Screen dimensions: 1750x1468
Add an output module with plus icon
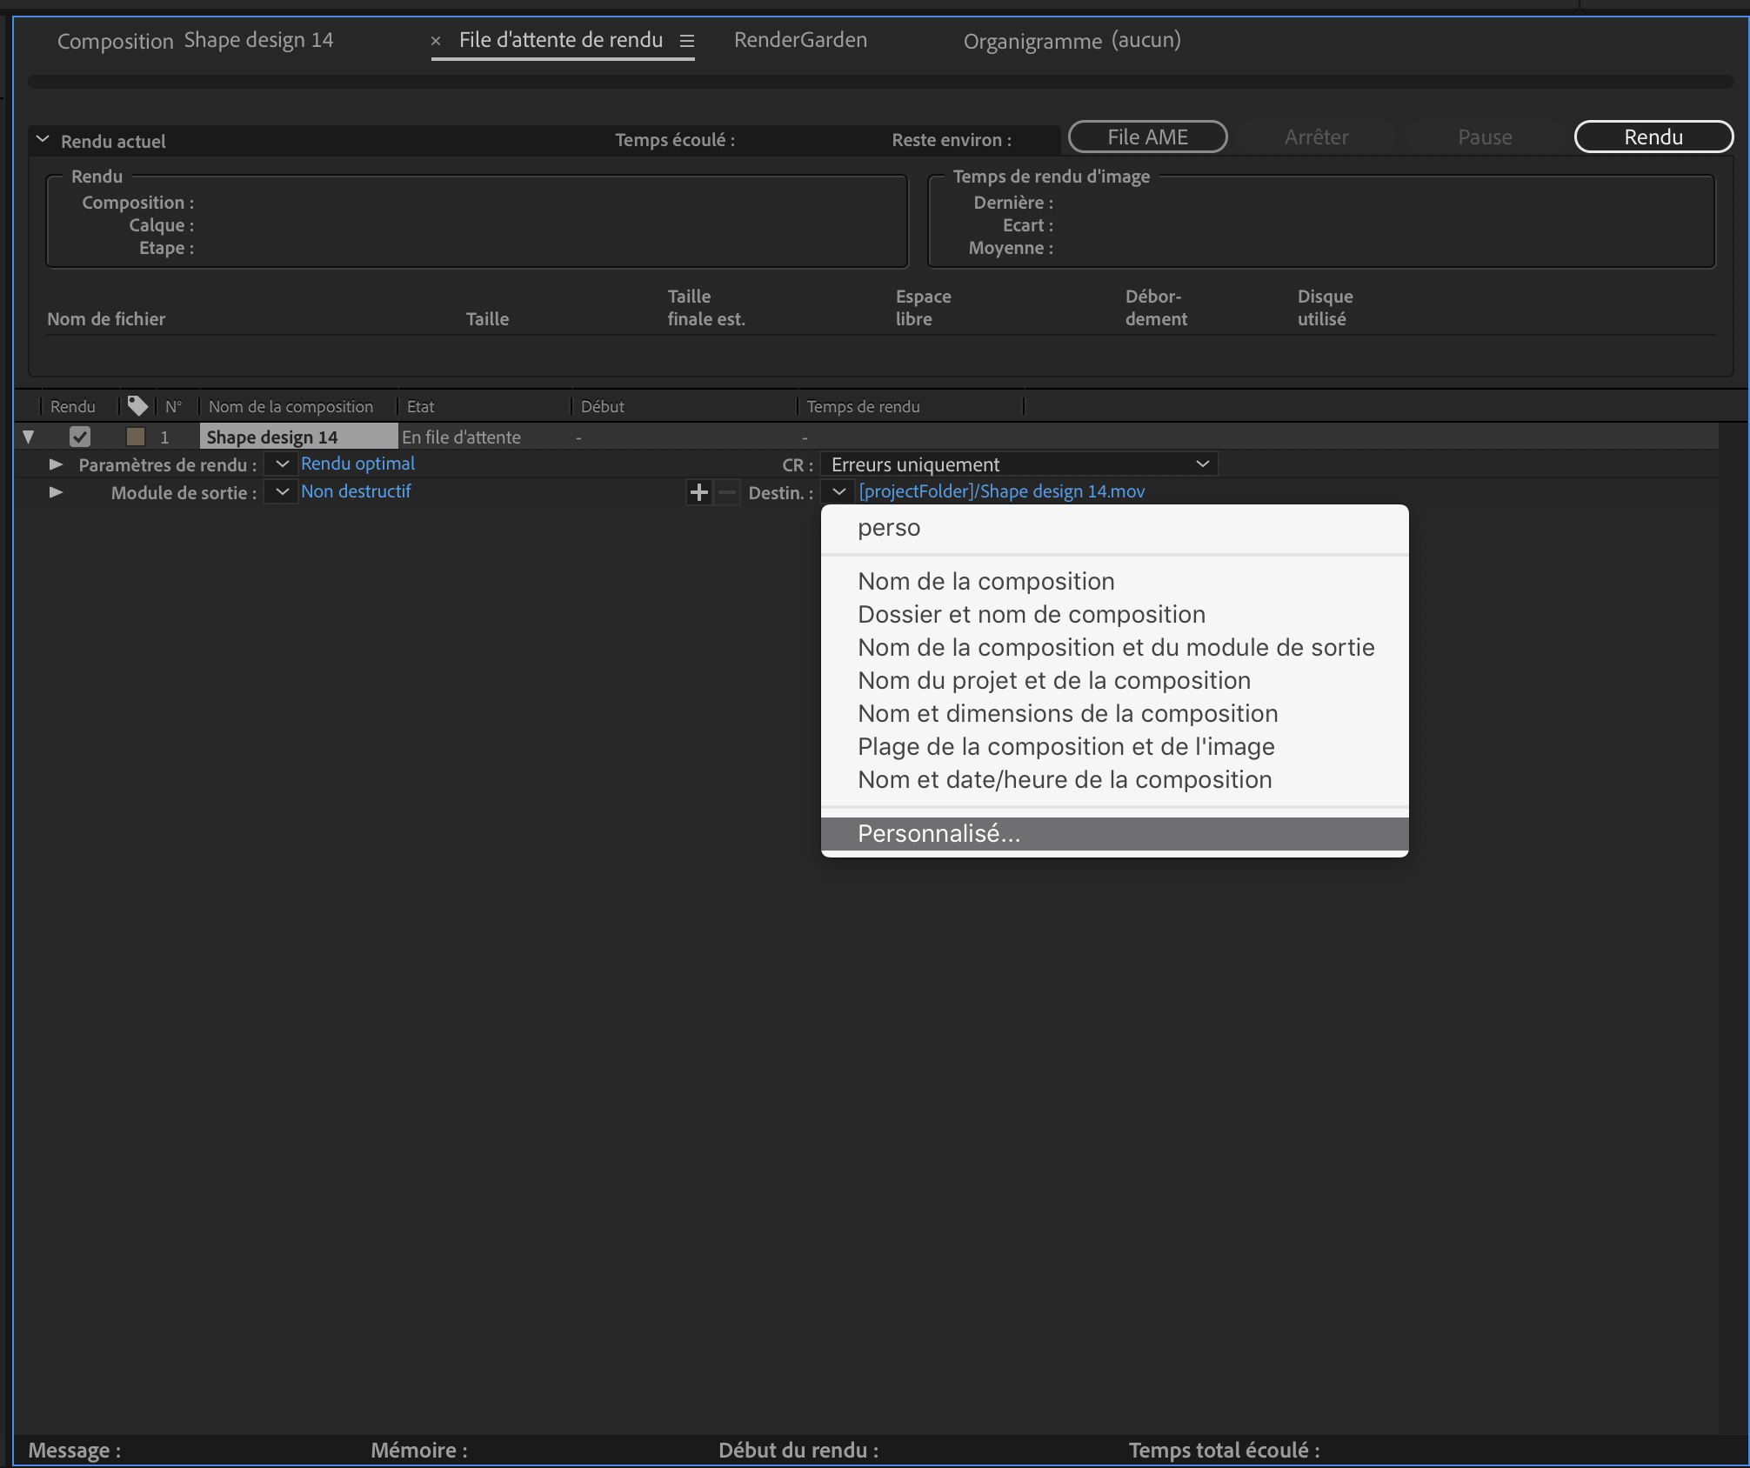click(698, 492)
